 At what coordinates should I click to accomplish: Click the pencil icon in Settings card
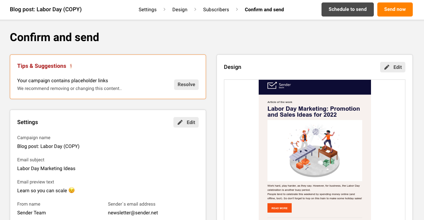pyautogui.click(x=180, y=122)
